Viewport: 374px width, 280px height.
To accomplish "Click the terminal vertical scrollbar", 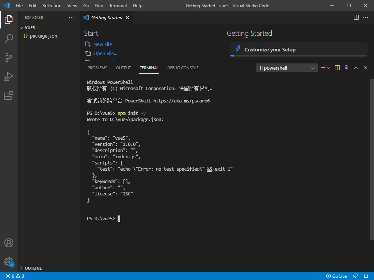I will [372, 160].
